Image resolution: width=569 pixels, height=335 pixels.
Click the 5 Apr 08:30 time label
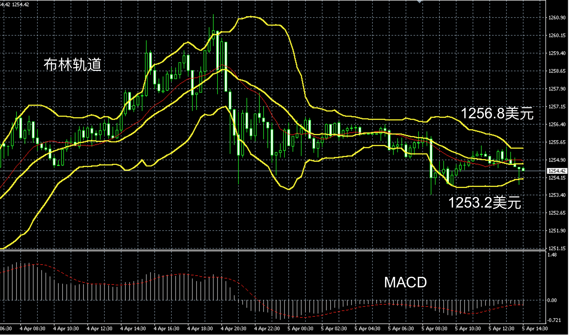(434, 328)
